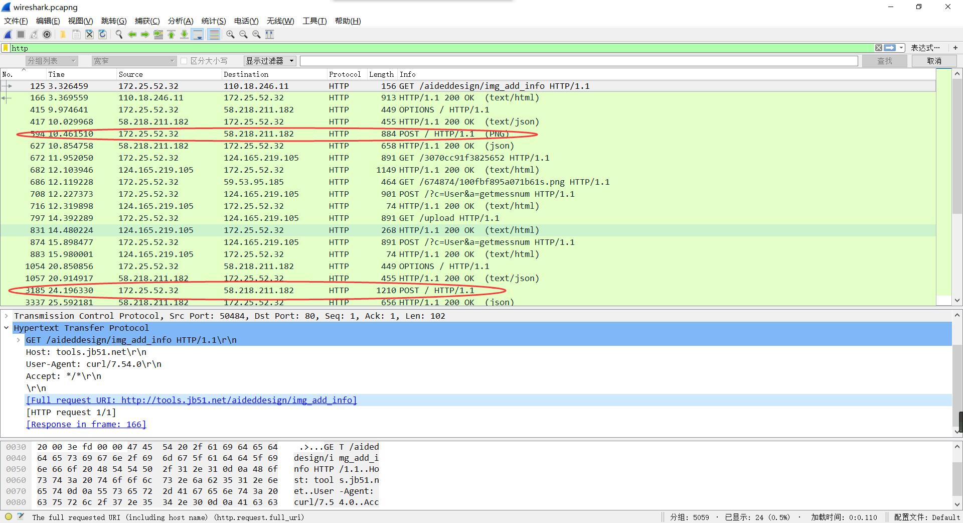Screen dimensions: 963x523
Task: Click the apply filter blue arrow icon
Action: (x=890, y=48)
